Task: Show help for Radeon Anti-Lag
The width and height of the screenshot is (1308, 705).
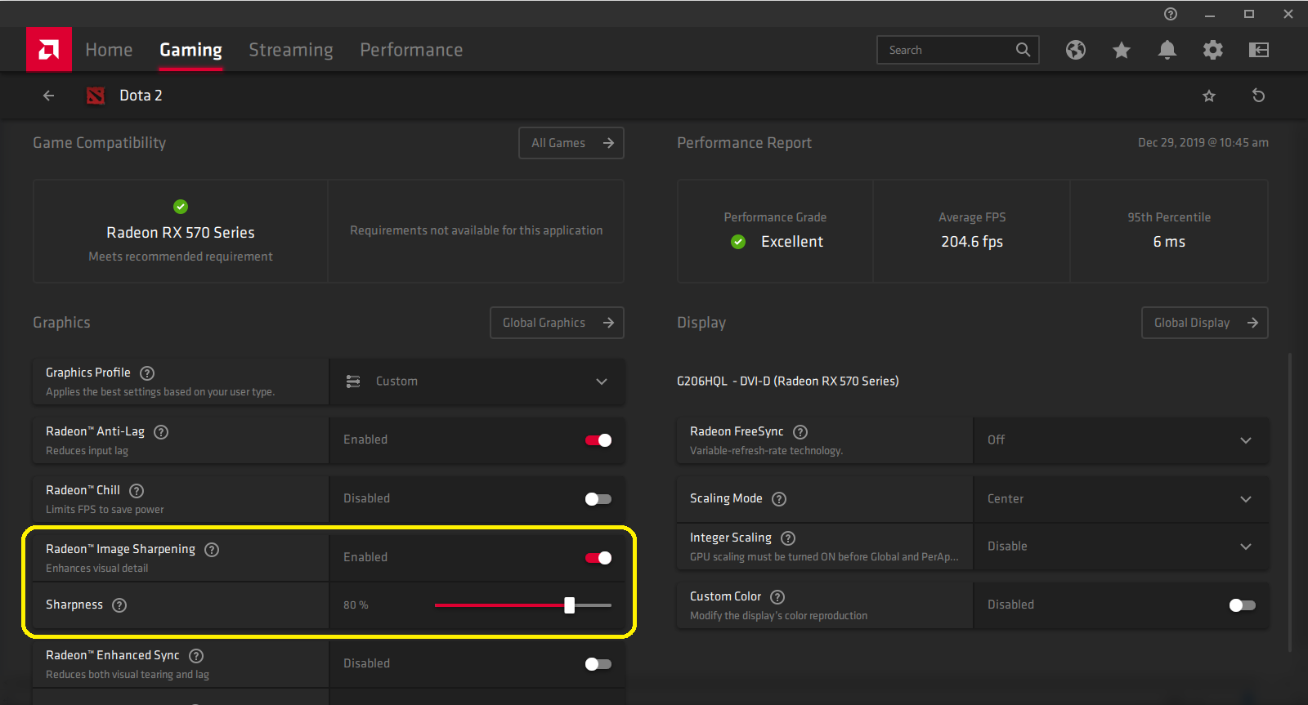Action: [x=161, y=432]
